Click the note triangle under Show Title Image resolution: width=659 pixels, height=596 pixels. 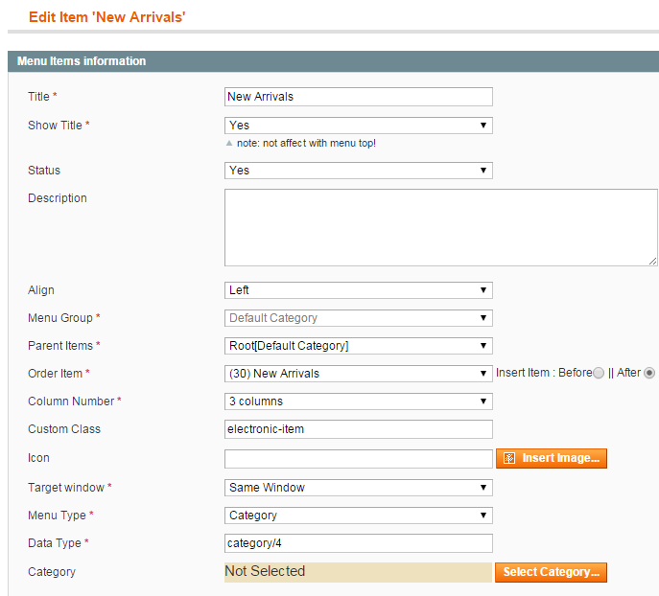[x=229, y=143]
